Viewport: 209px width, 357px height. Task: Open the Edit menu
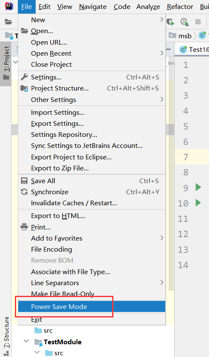tap(45, 7)
